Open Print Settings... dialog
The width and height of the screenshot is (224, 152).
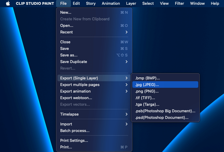tap(94, 140)
